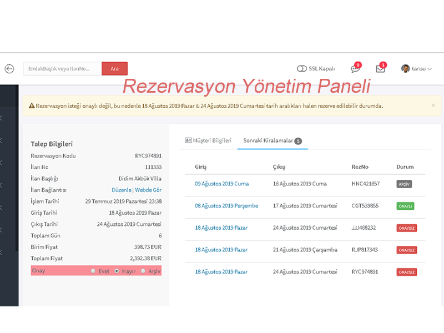Open the Webde Gör link
This screenshot has height=333, width=444.
pyautogui.click(x=148, y=190)
